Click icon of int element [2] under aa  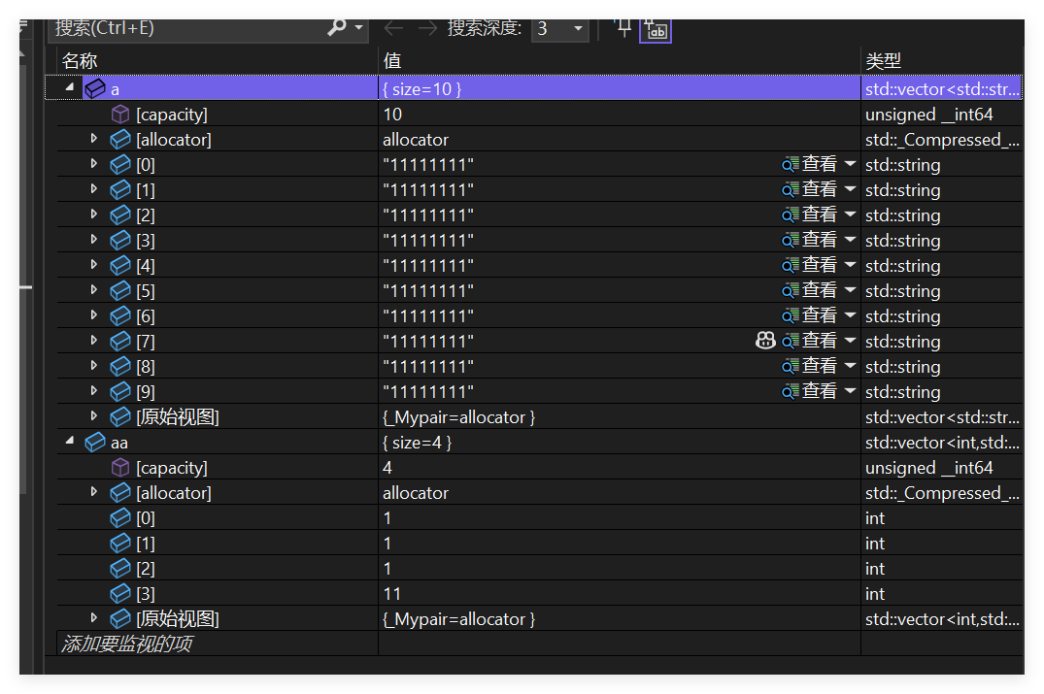[120, 568]
